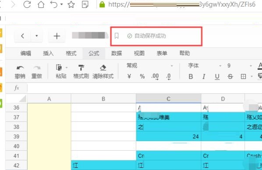Open the 字体 font dropdown

[205, 66]
